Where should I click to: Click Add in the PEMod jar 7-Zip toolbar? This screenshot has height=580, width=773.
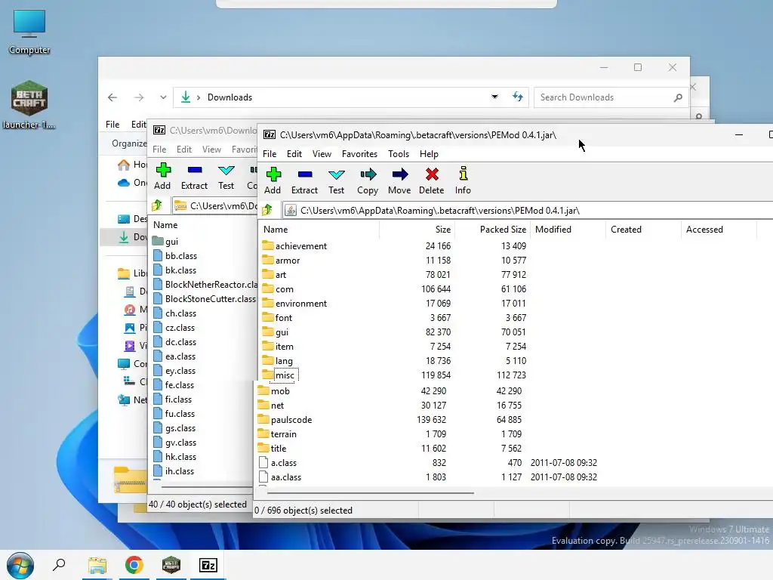(273, 180)
